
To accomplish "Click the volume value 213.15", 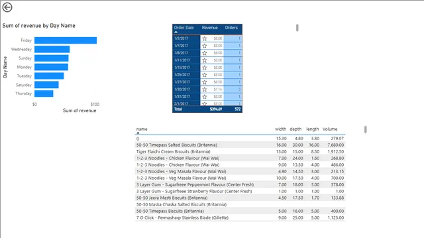I will click(x=337, y=171).
